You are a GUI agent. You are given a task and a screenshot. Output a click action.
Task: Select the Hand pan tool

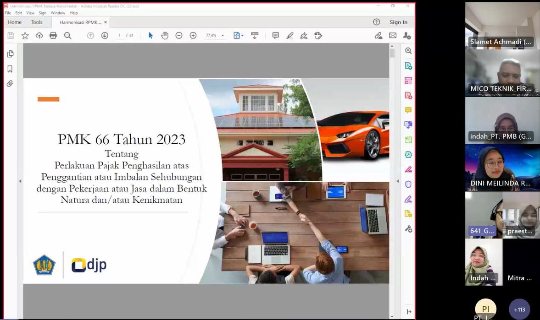[165, 35]
